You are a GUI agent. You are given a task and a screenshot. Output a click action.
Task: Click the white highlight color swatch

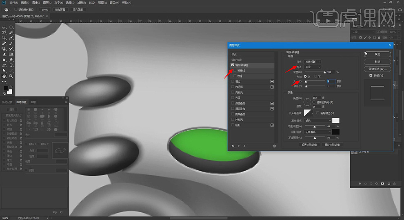pyautogui.click(x=336, y=121)
